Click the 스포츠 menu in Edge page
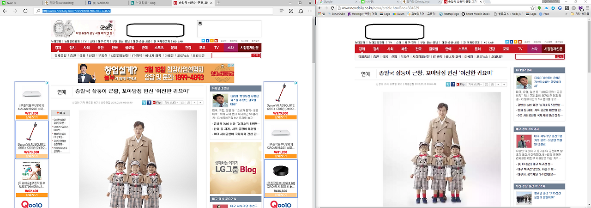 pos(159,48)
